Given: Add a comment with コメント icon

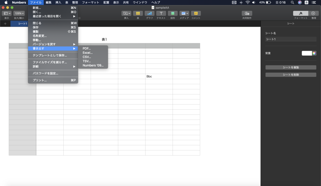Looking at the screenshot, I should [x=196, y=13].
